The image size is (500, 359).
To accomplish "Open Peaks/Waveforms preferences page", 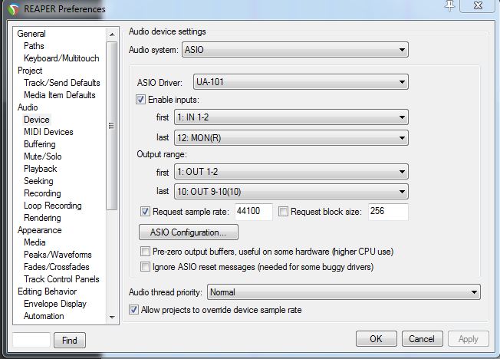I will (x=58, y=255).
